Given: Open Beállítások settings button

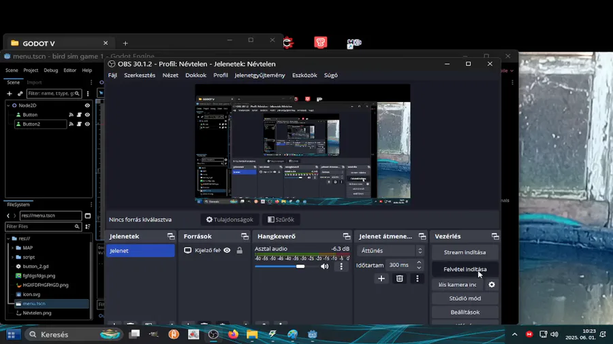Looking at the screenshot, I should pyautogui.click(x=465, y=312).
